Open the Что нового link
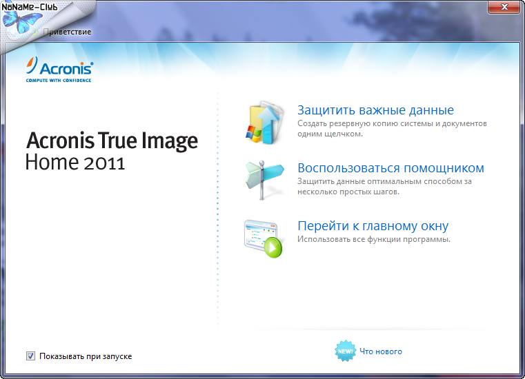 381,351
